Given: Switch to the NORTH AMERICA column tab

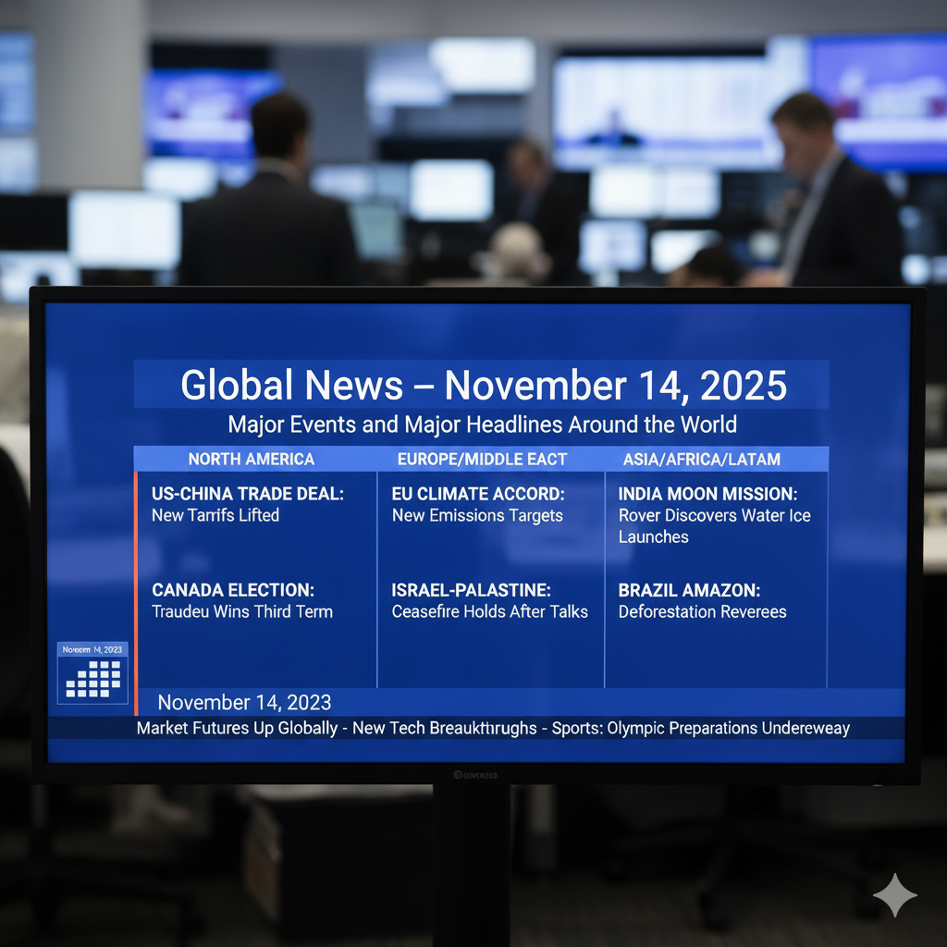Looking at the screenshot, I should pyautogui.click(x=252, y=459).
